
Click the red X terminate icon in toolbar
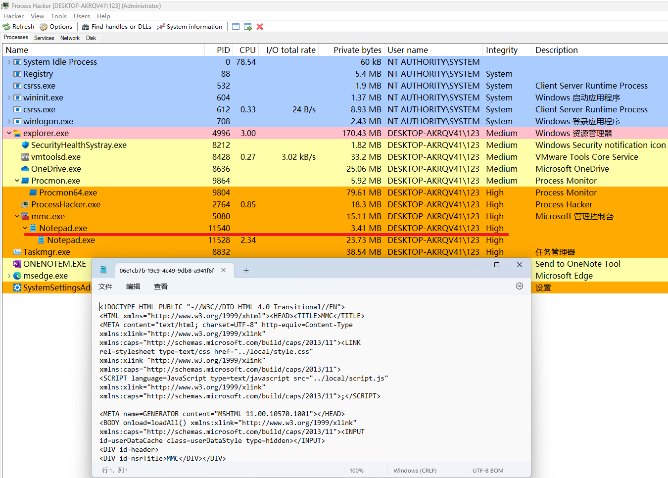point(260,27)
